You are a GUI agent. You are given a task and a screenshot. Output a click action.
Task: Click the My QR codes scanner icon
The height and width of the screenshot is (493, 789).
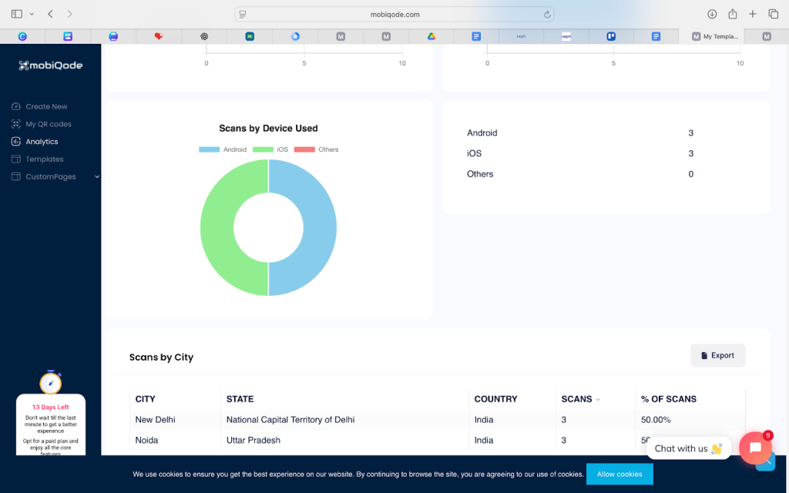[16, 124]
